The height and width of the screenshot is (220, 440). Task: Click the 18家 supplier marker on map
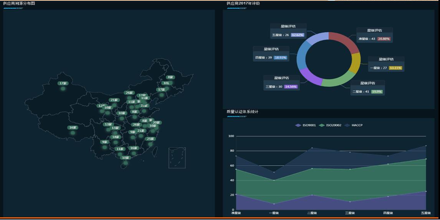[x=116, y=137]
